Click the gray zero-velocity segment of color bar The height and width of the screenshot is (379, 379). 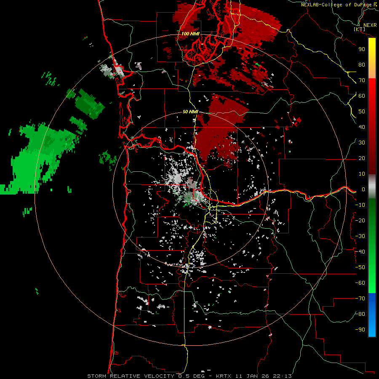coord(372,186)
